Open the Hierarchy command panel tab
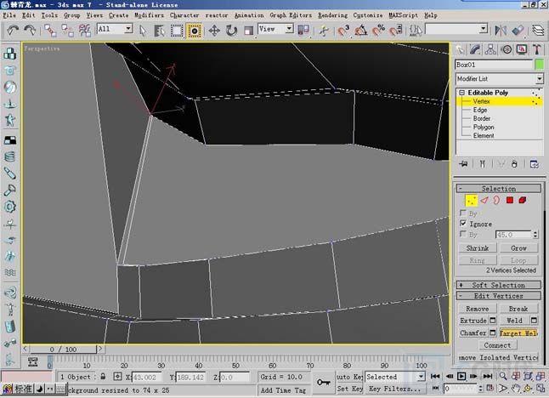This screenshot has height=398, width=549. [x=490, y=49]
